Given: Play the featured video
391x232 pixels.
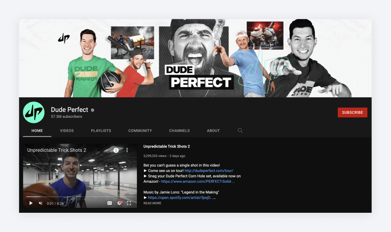Looking at the screenshot, I should [x=31, y=203].
